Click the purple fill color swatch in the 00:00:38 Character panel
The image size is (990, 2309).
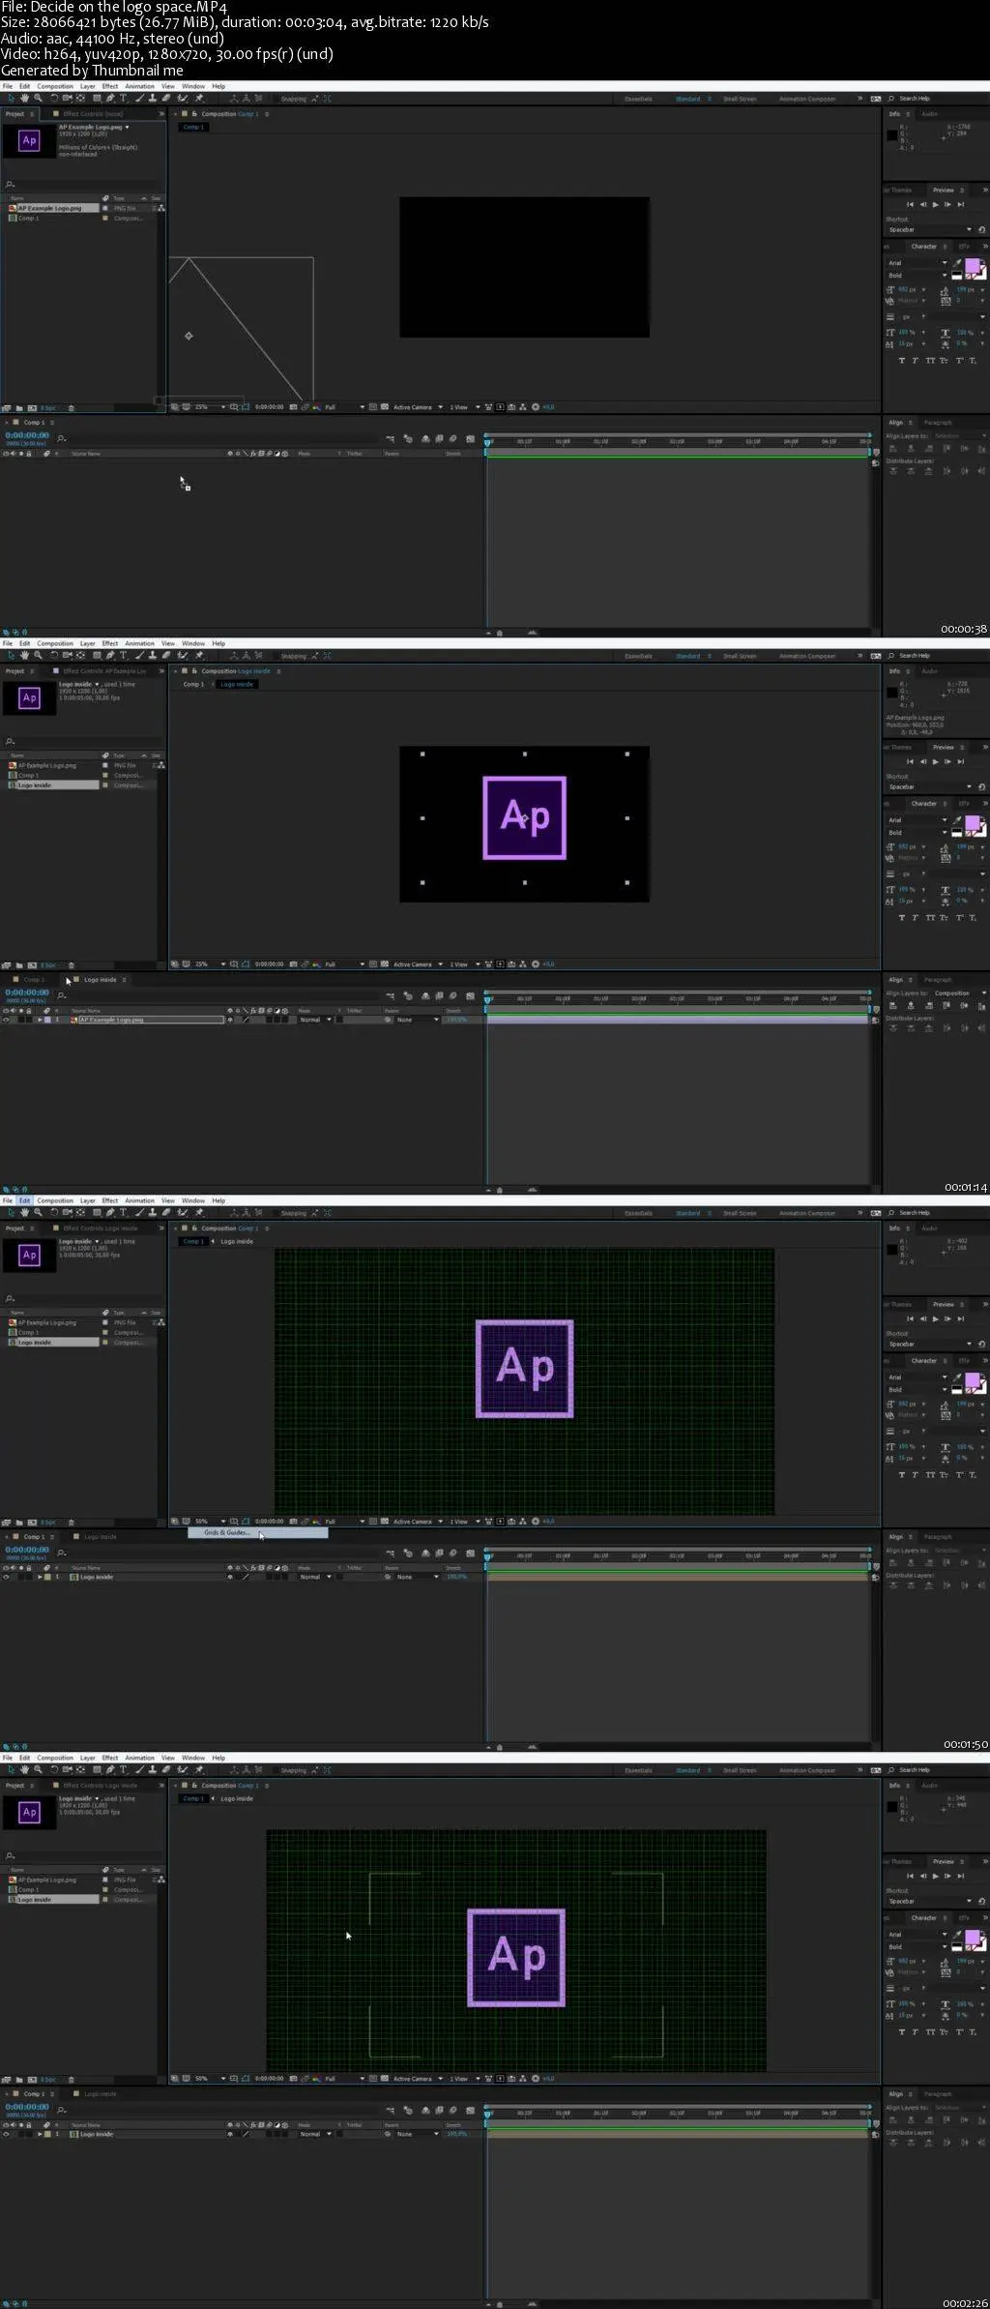point(973,266)
